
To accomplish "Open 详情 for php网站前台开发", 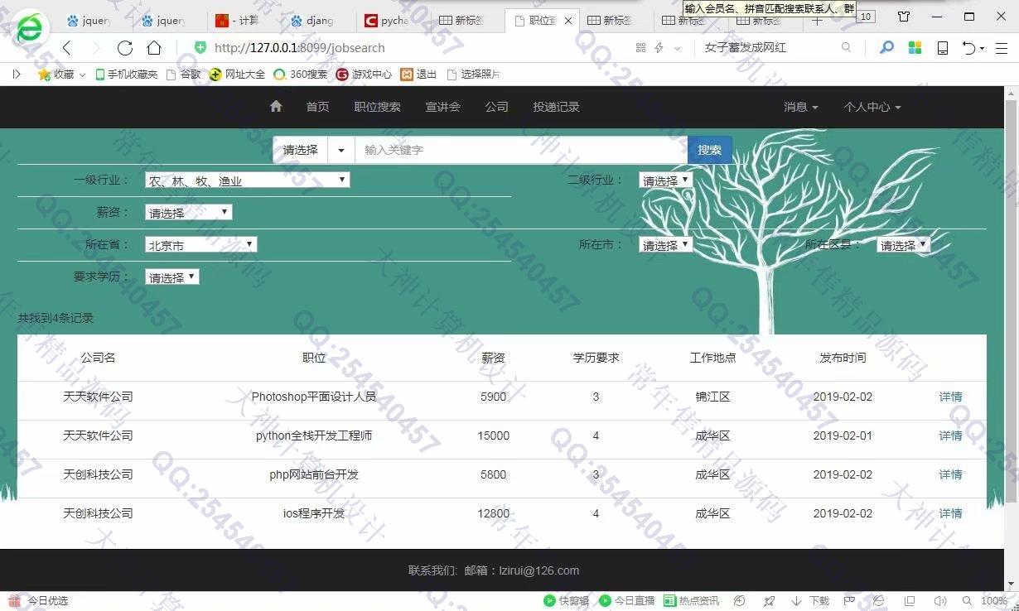I will (x=950, y=474).
